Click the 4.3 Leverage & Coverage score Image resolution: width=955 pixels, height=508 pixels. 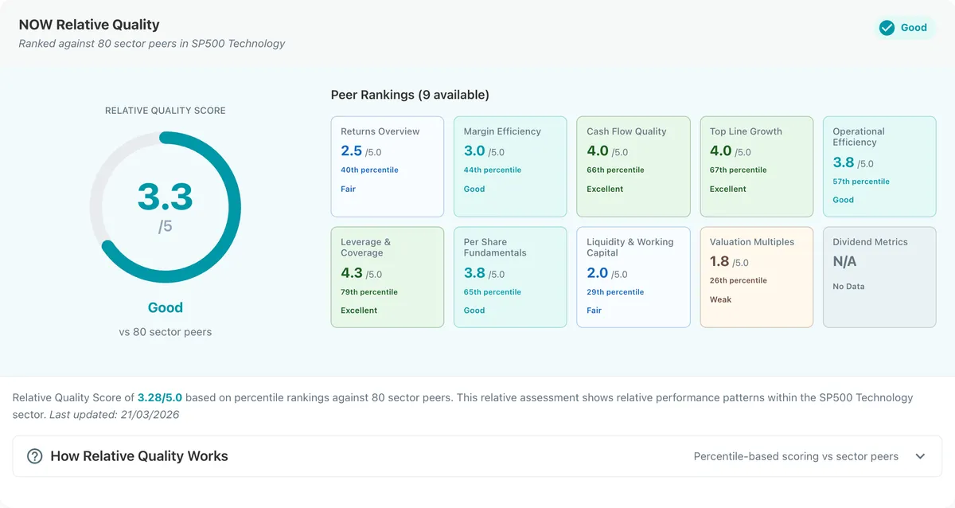pyautogui.click(x=352, y=273)
